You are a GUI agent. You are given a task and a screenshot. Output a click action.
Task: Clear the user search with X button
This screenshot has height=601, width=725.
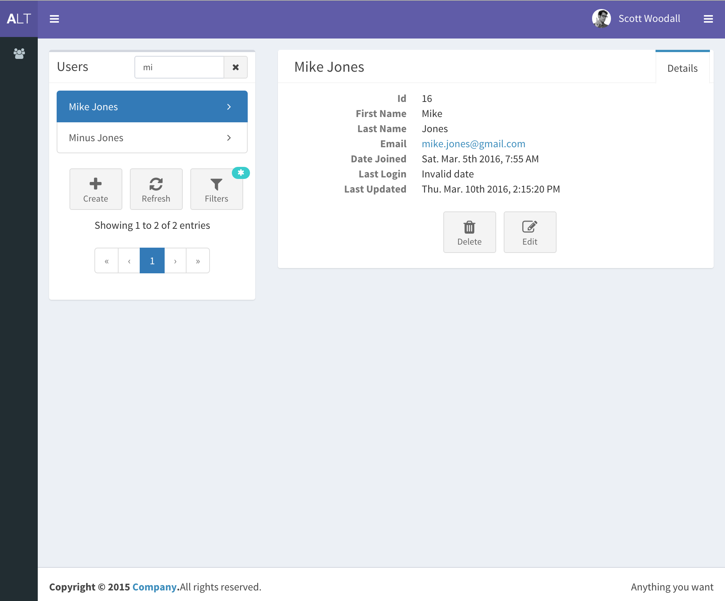(236, 67)
